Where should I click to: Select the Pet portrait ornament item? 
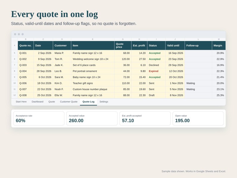[93, 71]
